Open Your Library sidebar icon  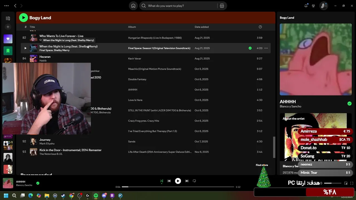(x=8, y=18)
